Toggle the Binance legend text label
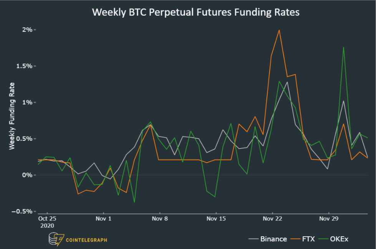Screen dimensions: 376x249 pos(273,239)
